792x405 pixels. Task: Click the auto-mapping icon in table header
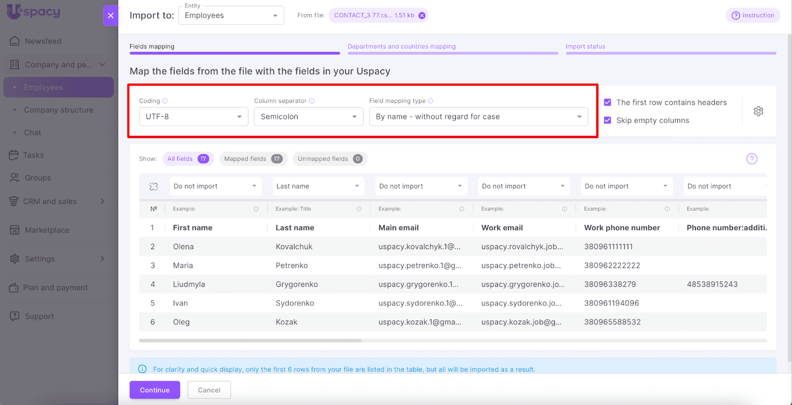[154, 186]
